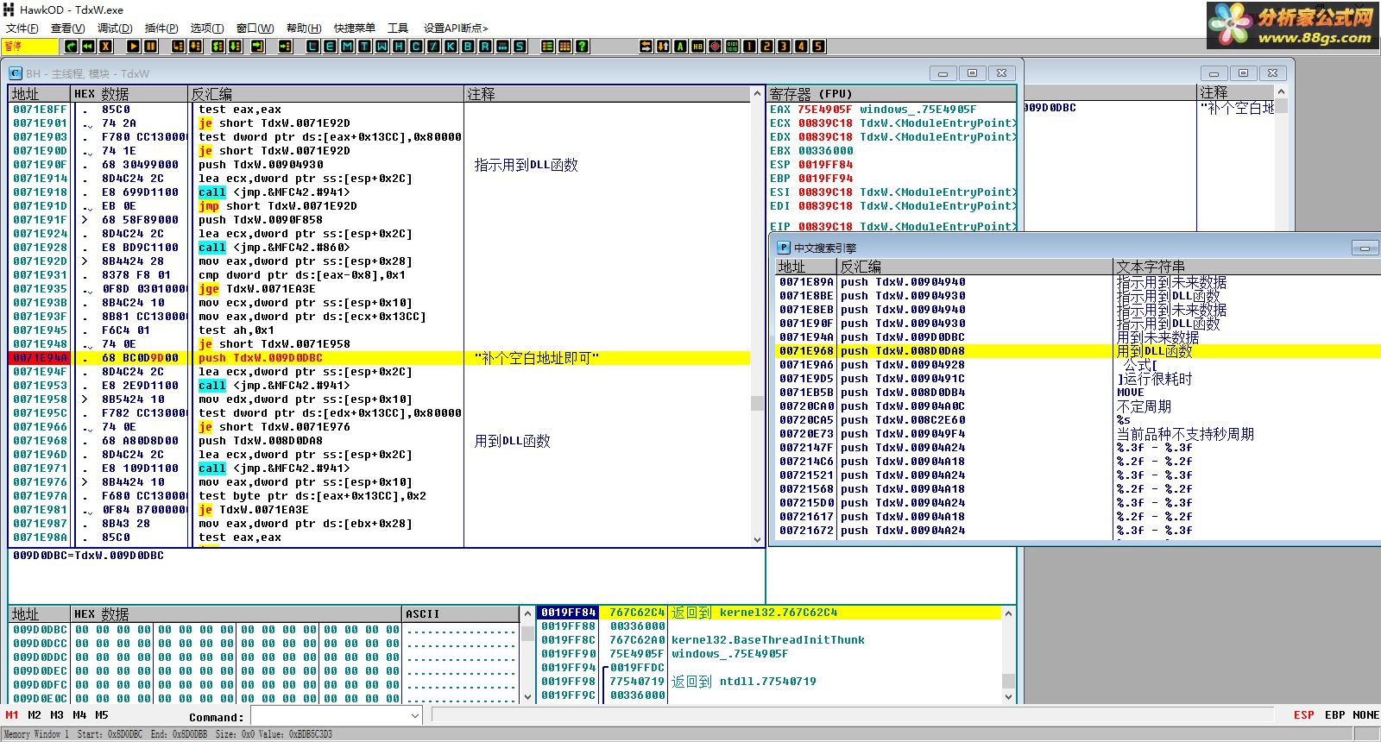Image resolution: width=1381 pixels, height=742 pixels.
Task: Open the 设置API断点> menu
Action: 456,28
